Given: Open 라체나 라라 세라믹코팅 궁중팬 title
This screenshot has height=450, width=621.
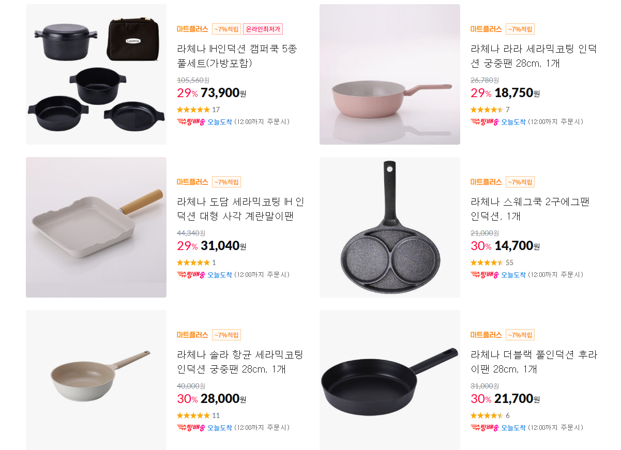Looking at the screenshot, I should [534, 56].
